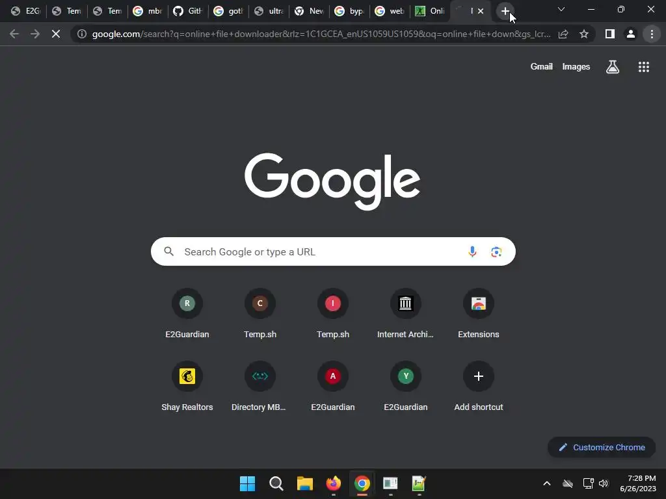Screen dimensions: 666x499
Task: Click the magnifier icon in search box
Action: pyautogui.click(x=168, y=251)
